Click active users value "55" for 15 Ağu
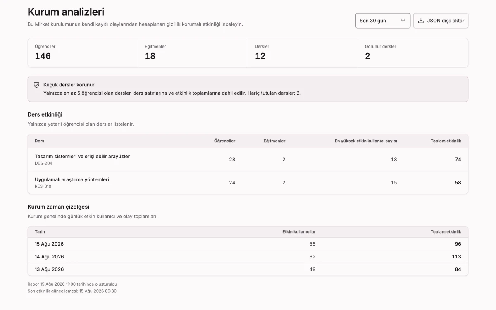Viewport: 496px width, 310px height. tap(312, 244)
